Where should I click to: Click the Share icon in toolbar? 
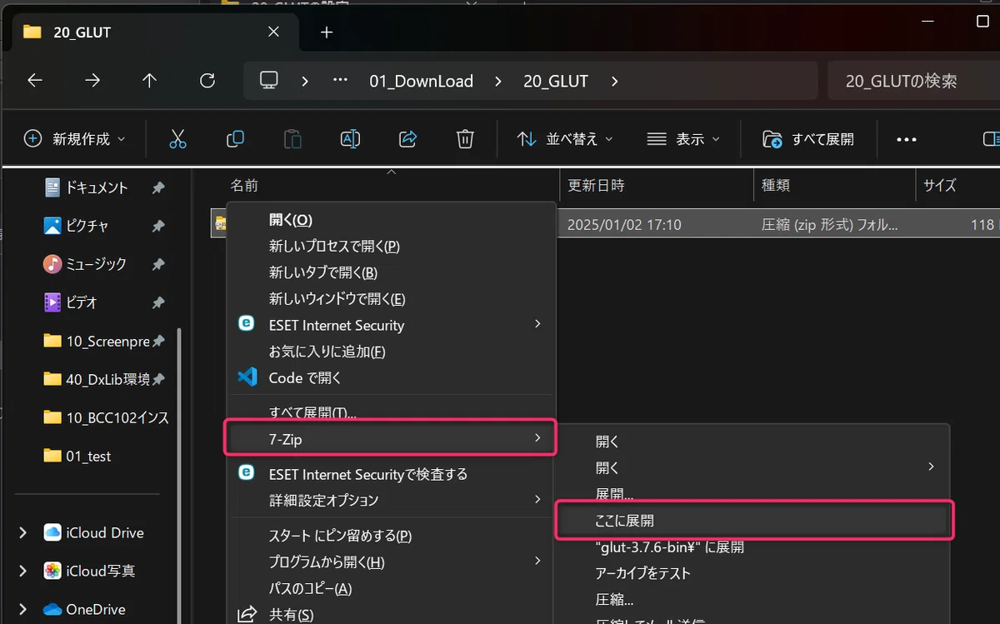[x=408, y=139]
